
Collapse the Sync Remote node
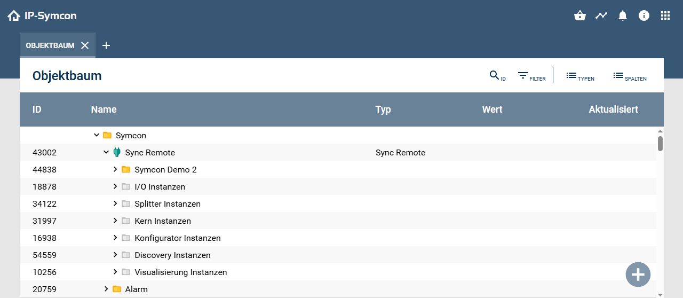pos(106,153)
